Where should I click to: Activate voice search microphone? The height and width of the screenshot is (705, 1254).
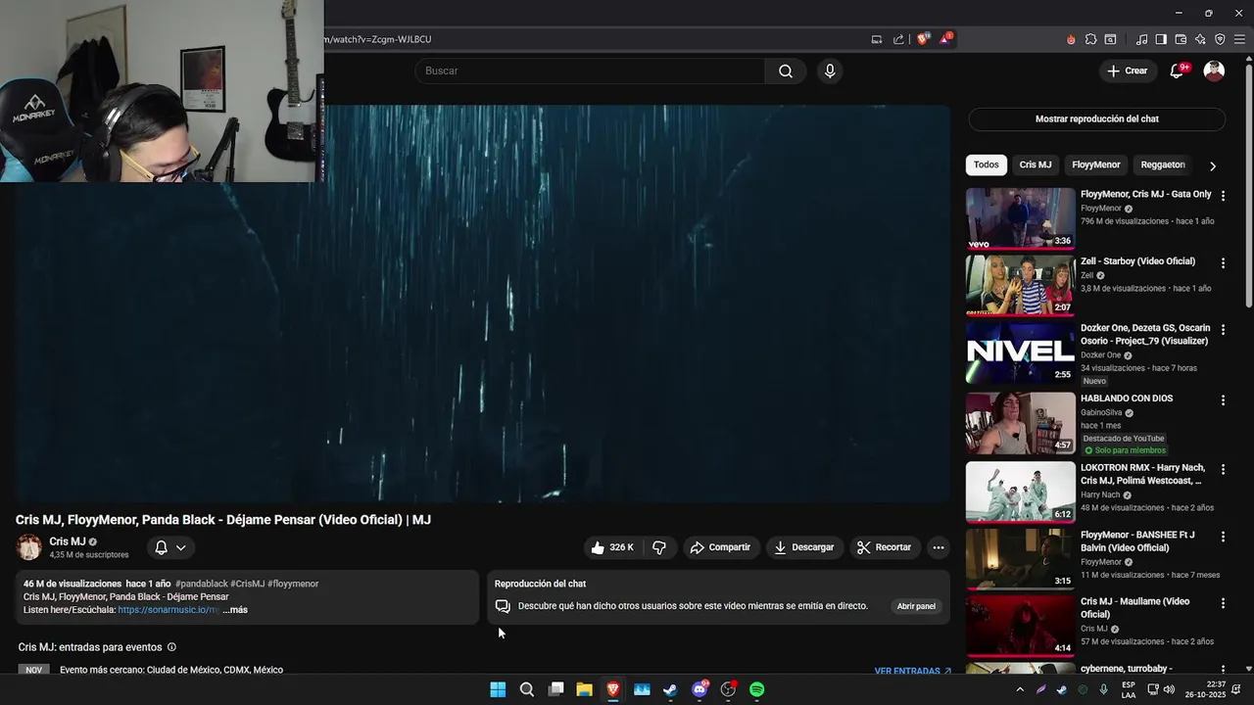click(x=830, y=70)
